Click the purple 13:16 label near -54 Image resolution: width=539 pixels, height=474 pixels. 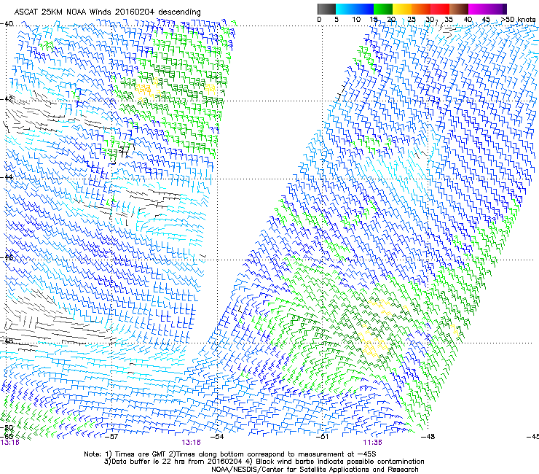pyautogui.click(x=191, y=443)
